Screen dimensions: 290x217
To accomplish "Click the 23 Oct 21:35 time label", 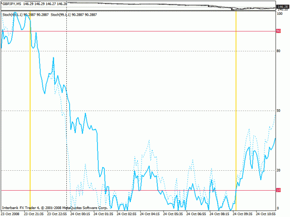I will (34, 214).
